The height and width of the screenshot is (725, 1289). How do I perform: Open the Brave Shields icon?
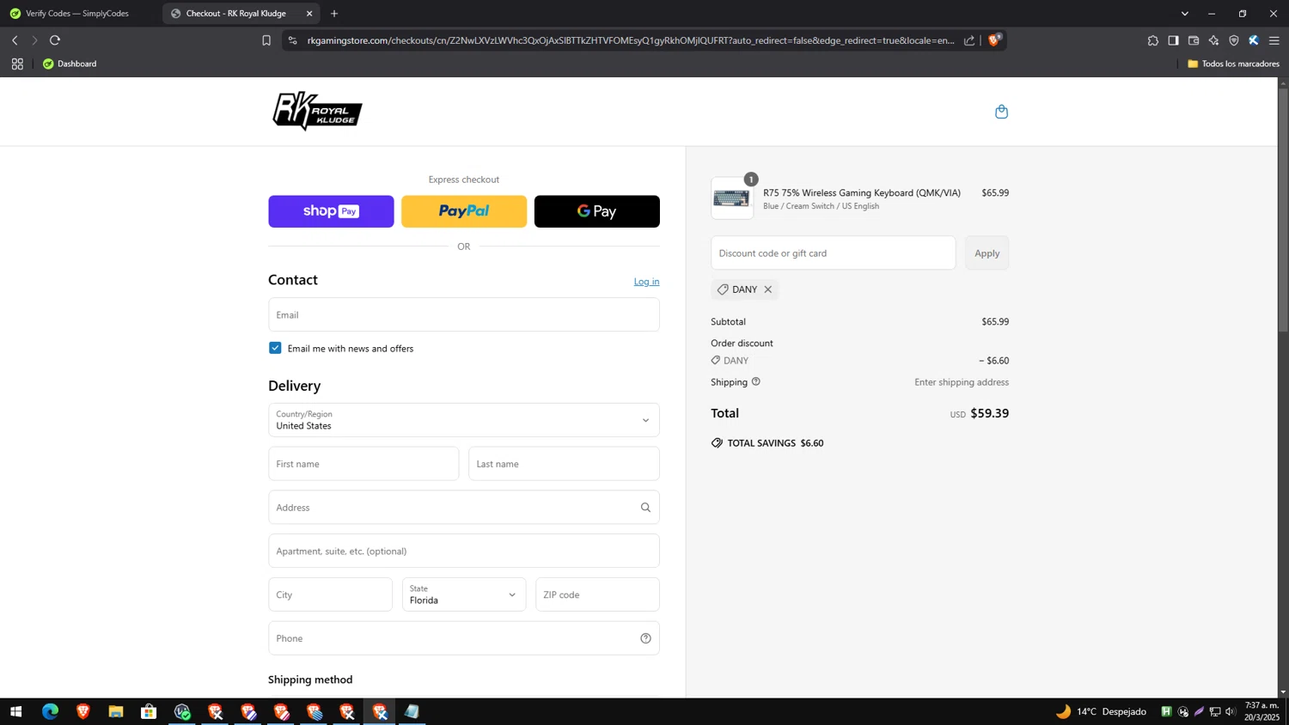click(994, 40)
